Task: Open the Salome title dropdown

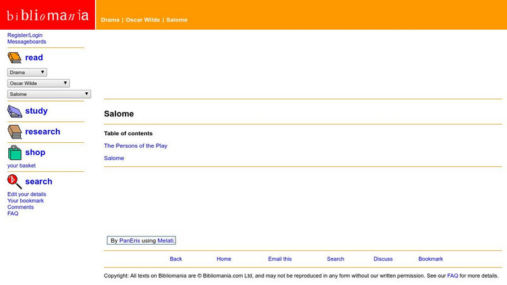Action: [49, 94]
